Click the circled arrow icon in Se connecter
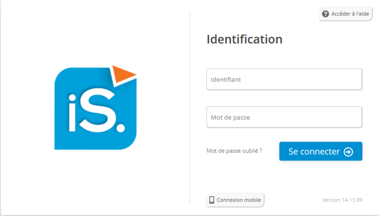 (348, 152)
